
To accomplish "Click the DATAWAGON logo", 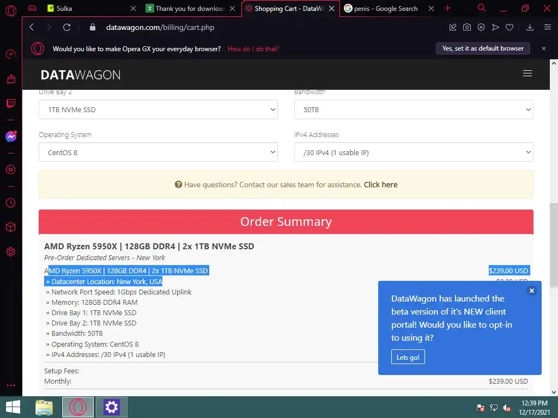I will click(x=81, y=75).
